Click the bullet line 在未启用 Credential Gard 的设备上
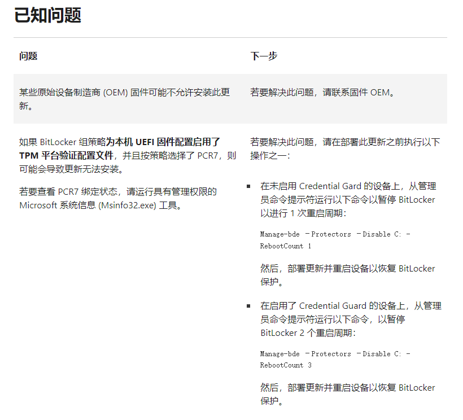 (x=348, y=186)
